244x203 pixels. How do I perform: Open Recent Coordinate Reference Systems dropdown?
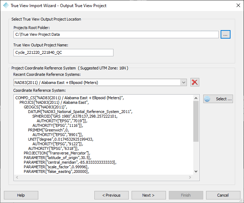(183, 83)
